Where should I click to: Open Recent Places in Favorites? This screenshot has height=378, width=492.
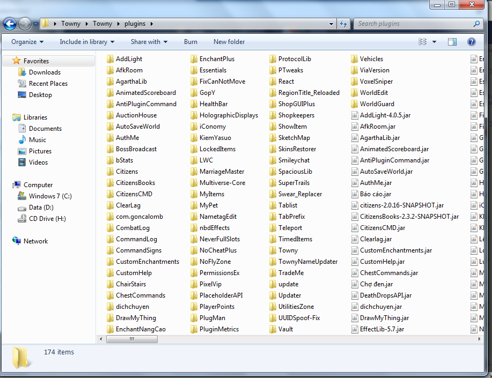click(48, 84)
